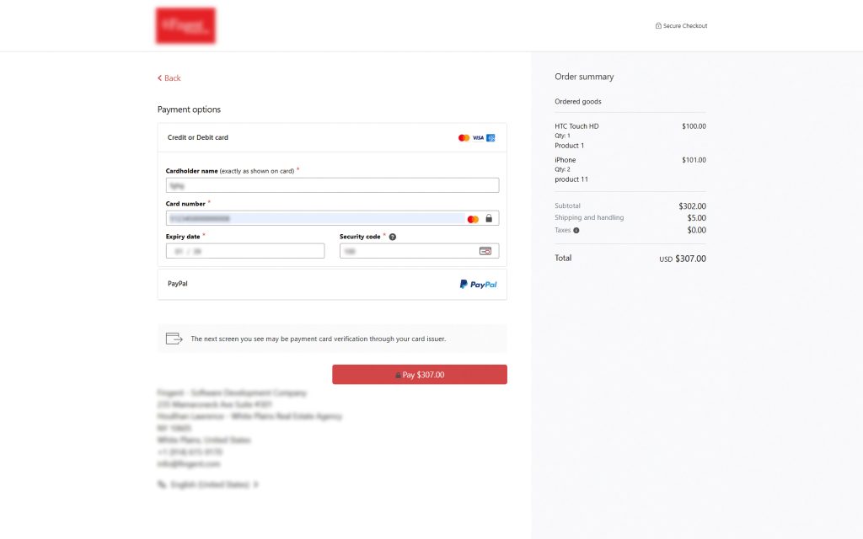Click the Back link
The height and width of the screenshot is (539, 863).
click(x=168, y=77)
